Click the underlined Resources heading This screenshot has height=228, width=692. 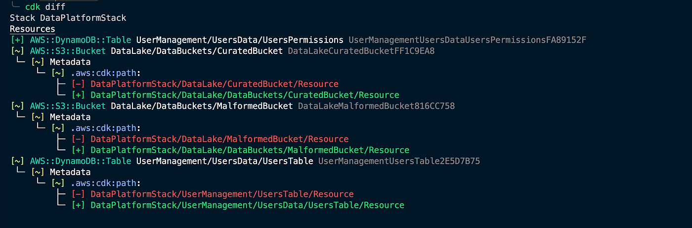coord(33,29)
